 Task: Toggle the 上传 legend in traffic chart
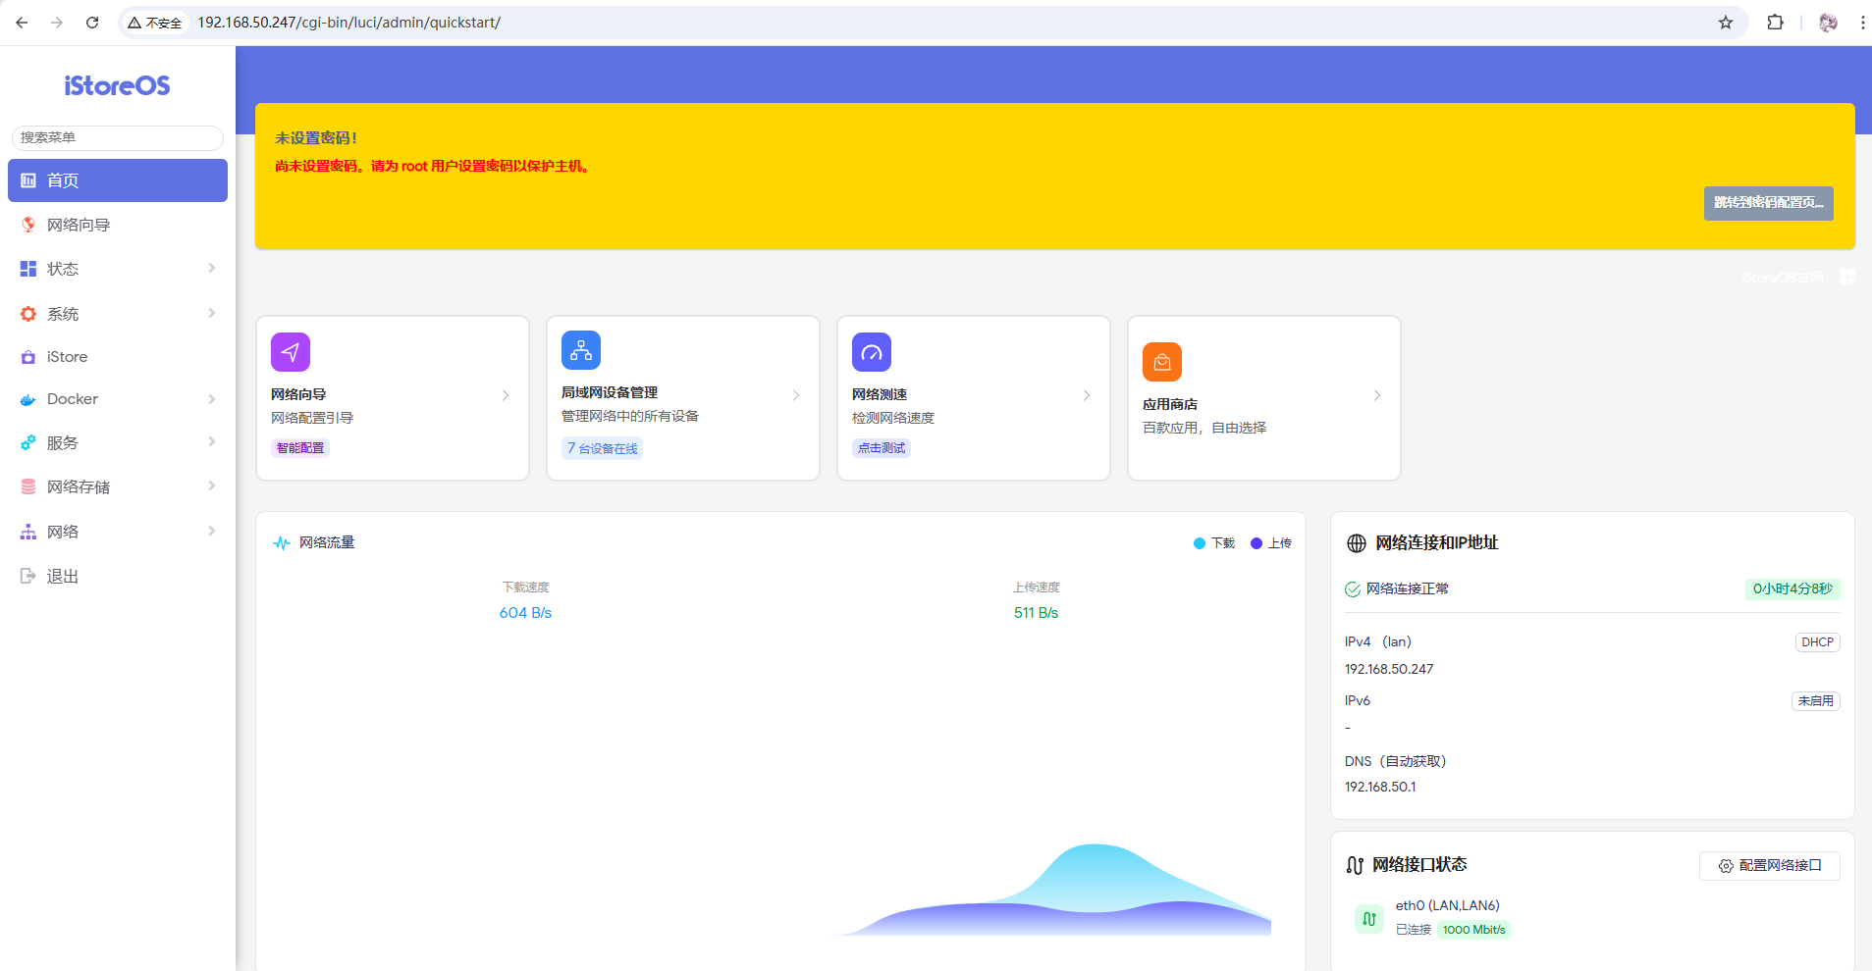tap(1271, 543)
